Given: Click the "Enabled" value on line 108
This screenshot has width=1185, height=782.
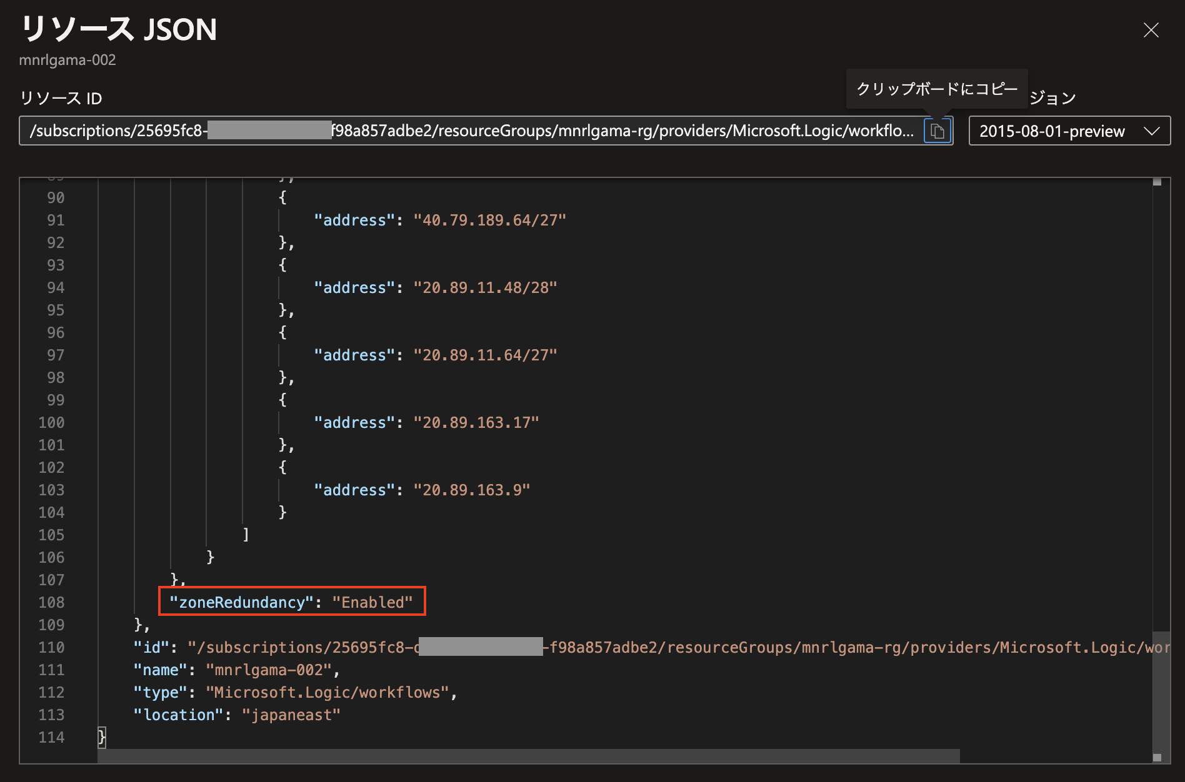Looking at the screenshot, I should click(372, 602).
